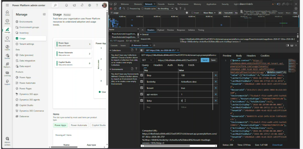Uncheck the $top parameter checkbox
This screenshot has height=149, width=303.
142,75
